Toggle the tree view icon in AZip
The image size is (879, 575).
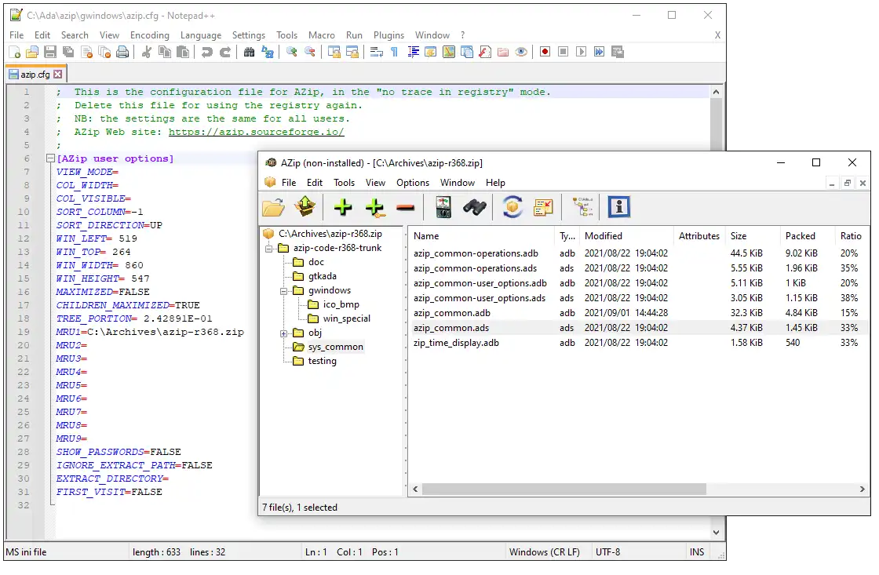[582, 207]
